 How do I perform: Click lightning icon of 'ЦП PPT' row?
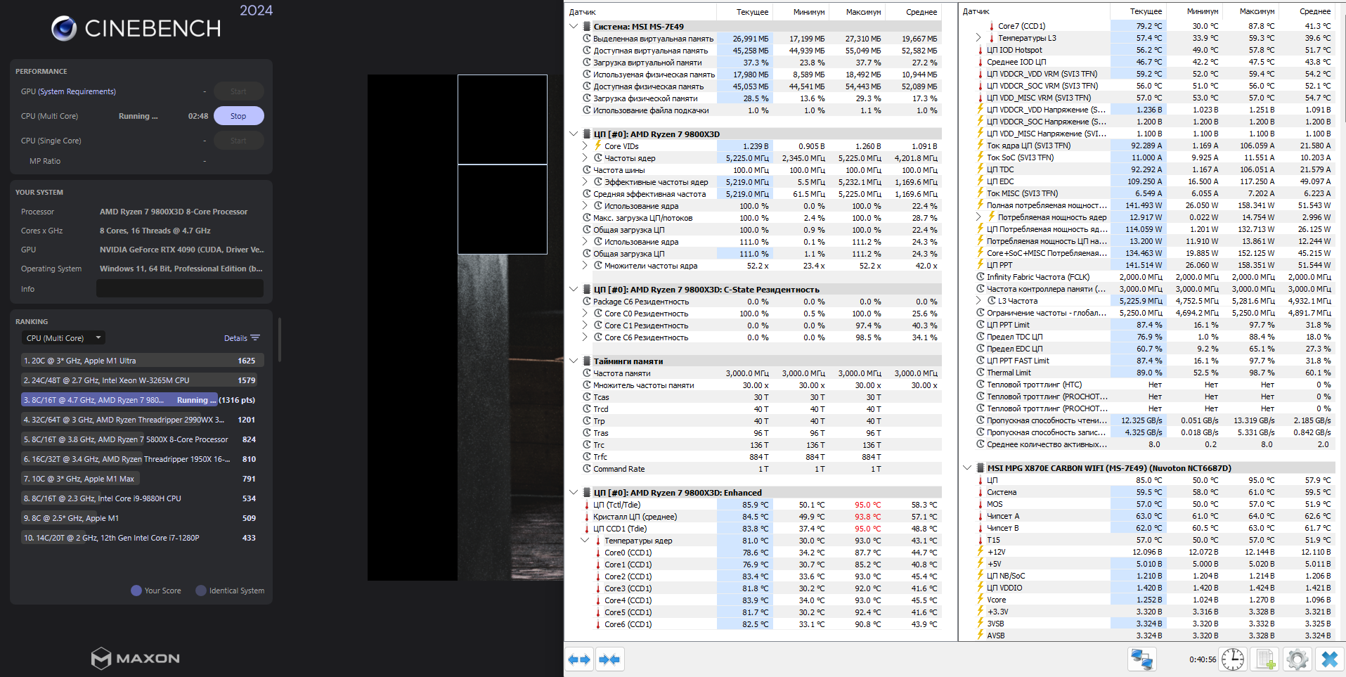coord(980,265)
